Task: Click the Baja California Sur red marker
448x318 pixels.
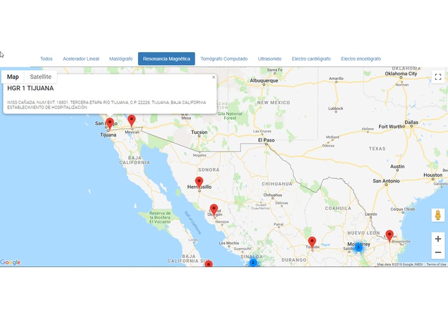Action: tap(209, 264)
